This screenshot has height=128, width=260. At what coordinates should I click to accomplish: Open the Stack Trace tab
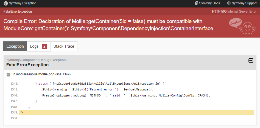pos(64,46)
